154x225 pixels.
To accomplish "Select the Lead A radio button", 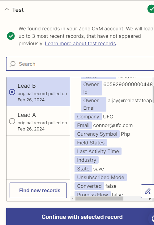I will coord(12,121).
